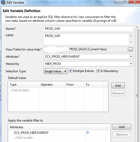Click the Label box scroll up arrow
Viewport: 140px width, 142px height.
[x=131, y=36]
